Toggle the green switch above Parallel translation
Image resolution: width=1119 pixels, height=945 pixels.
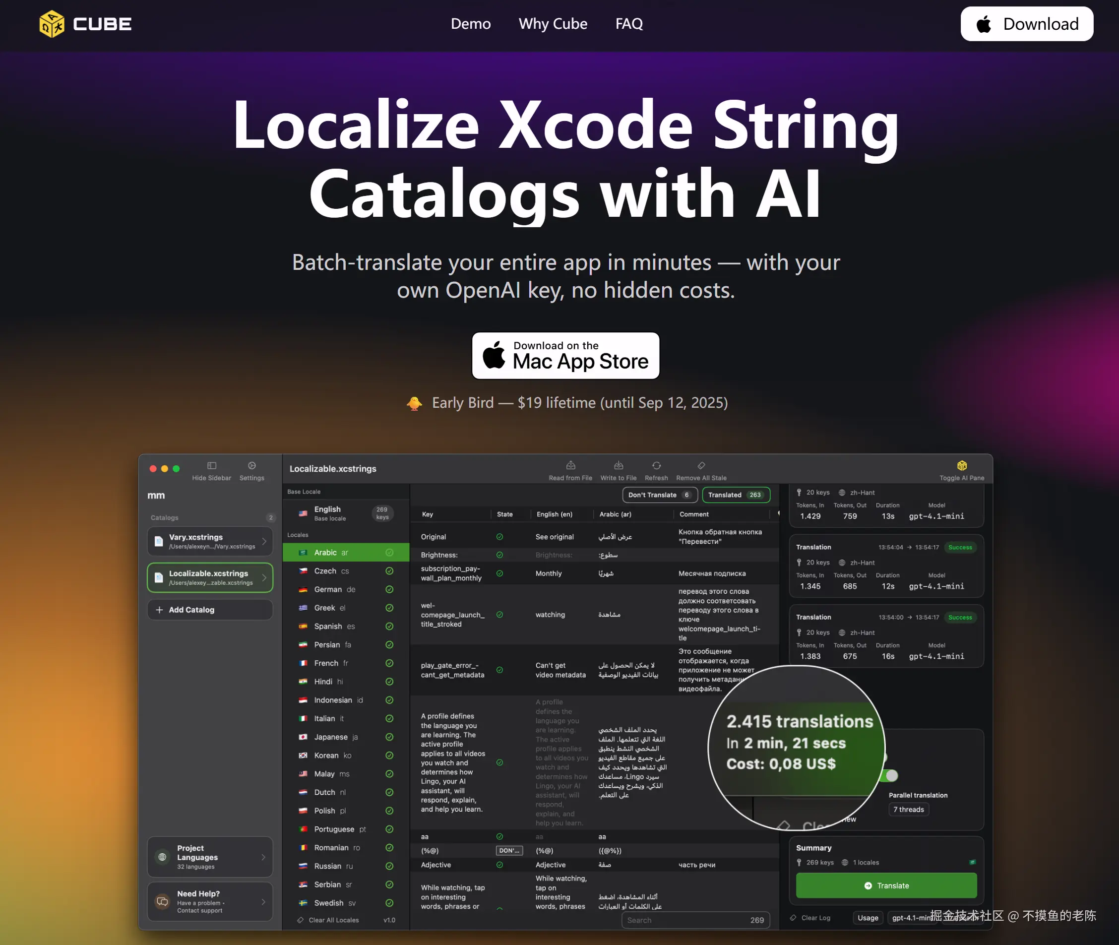point(891,775)
